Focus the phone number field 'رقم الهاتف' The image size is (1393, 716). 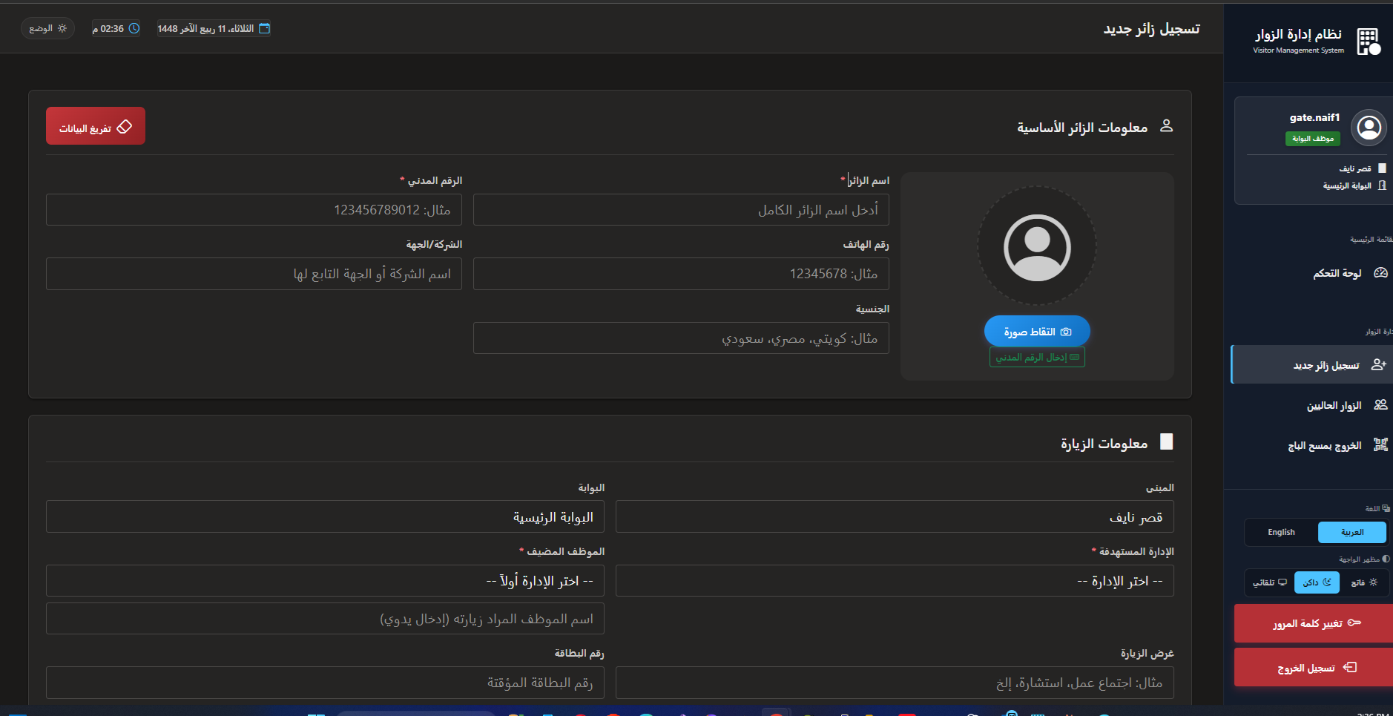(x=681, y=274)
